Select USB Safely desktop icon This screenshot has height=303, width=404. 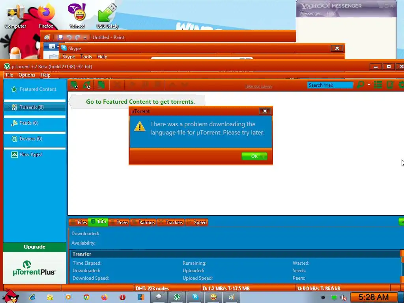[x=107, y=16]
